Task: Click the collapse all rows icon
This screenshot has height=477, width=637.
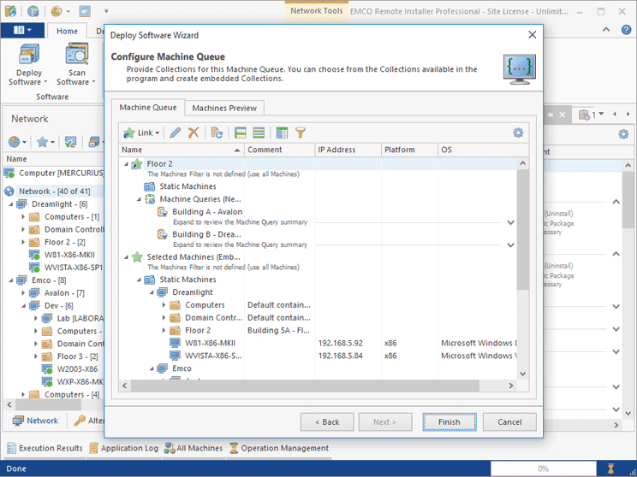Action: click(x=259, y=132)
